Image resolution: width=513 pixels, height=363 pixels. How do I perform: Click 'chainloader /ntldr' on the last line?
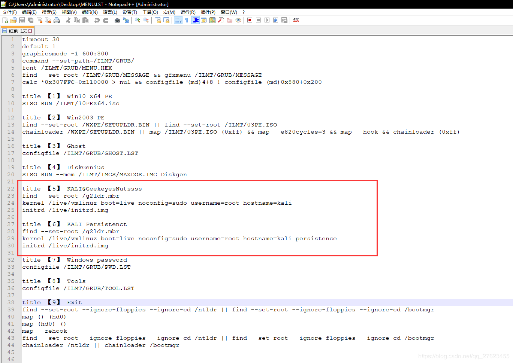point(56,345)
